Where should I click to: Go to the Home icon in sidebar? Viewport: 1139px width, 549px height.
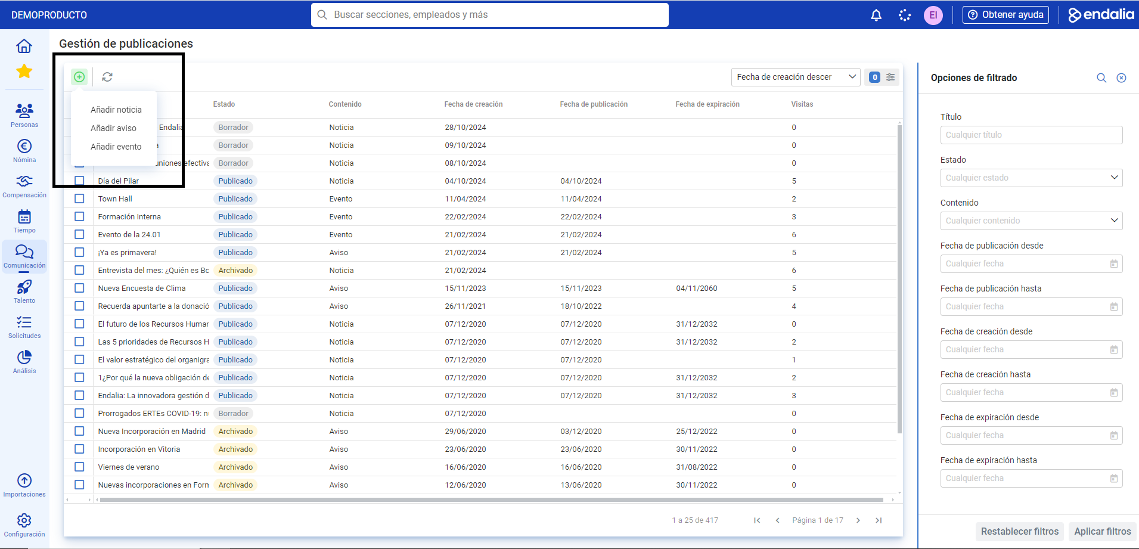[x=24, y=46]
